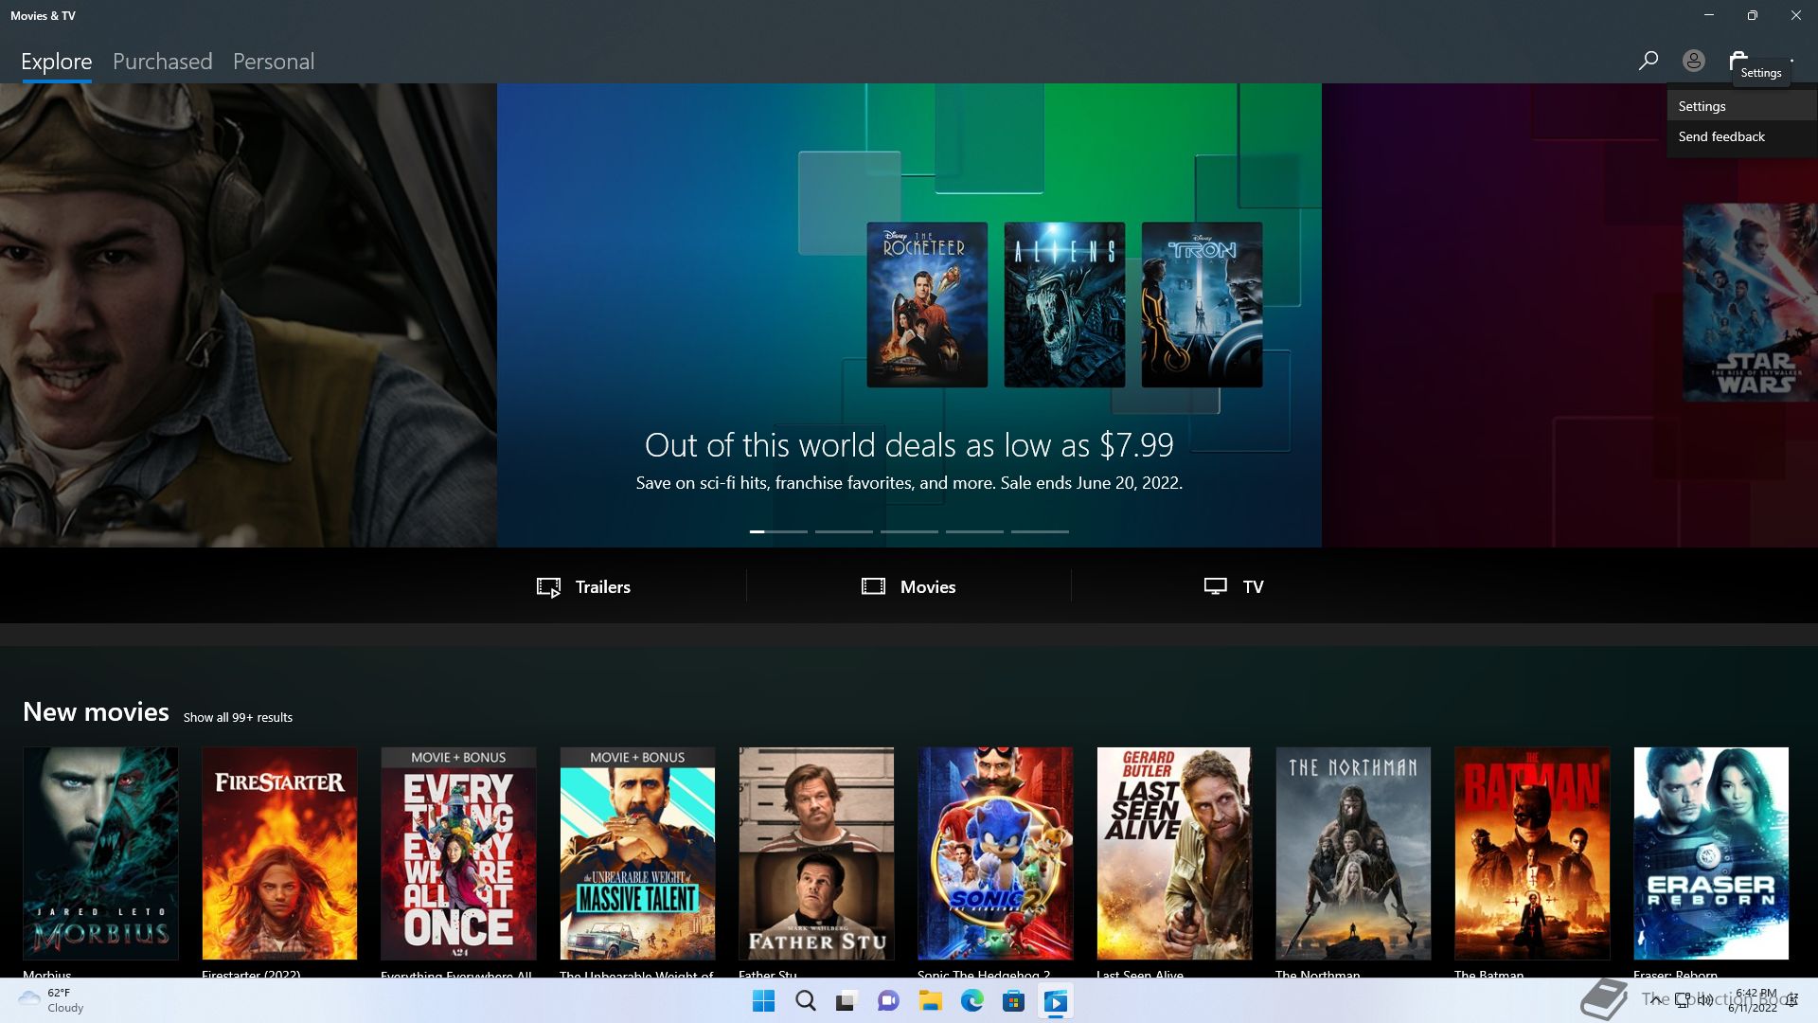Open the TV category label
Screen dimensions: 1818x1023
click(x=1253, y=587)
